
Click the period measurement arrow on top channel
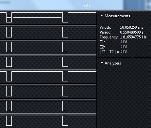[x=38, y=17]
